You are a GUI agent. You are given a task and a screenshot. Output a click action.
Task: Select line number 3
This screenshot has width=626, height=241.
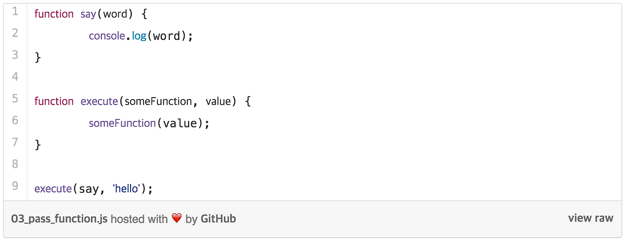pos(15,55)
